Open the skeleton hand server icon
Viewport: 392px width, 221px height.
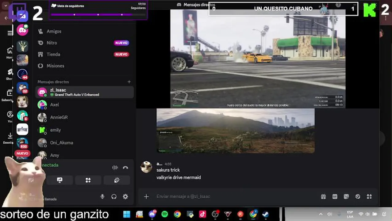[x=22, y=46]
